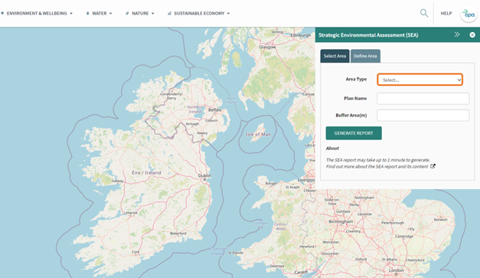Click the Generate Report button
Screen dimensions: 480x278
click(354, 133)
